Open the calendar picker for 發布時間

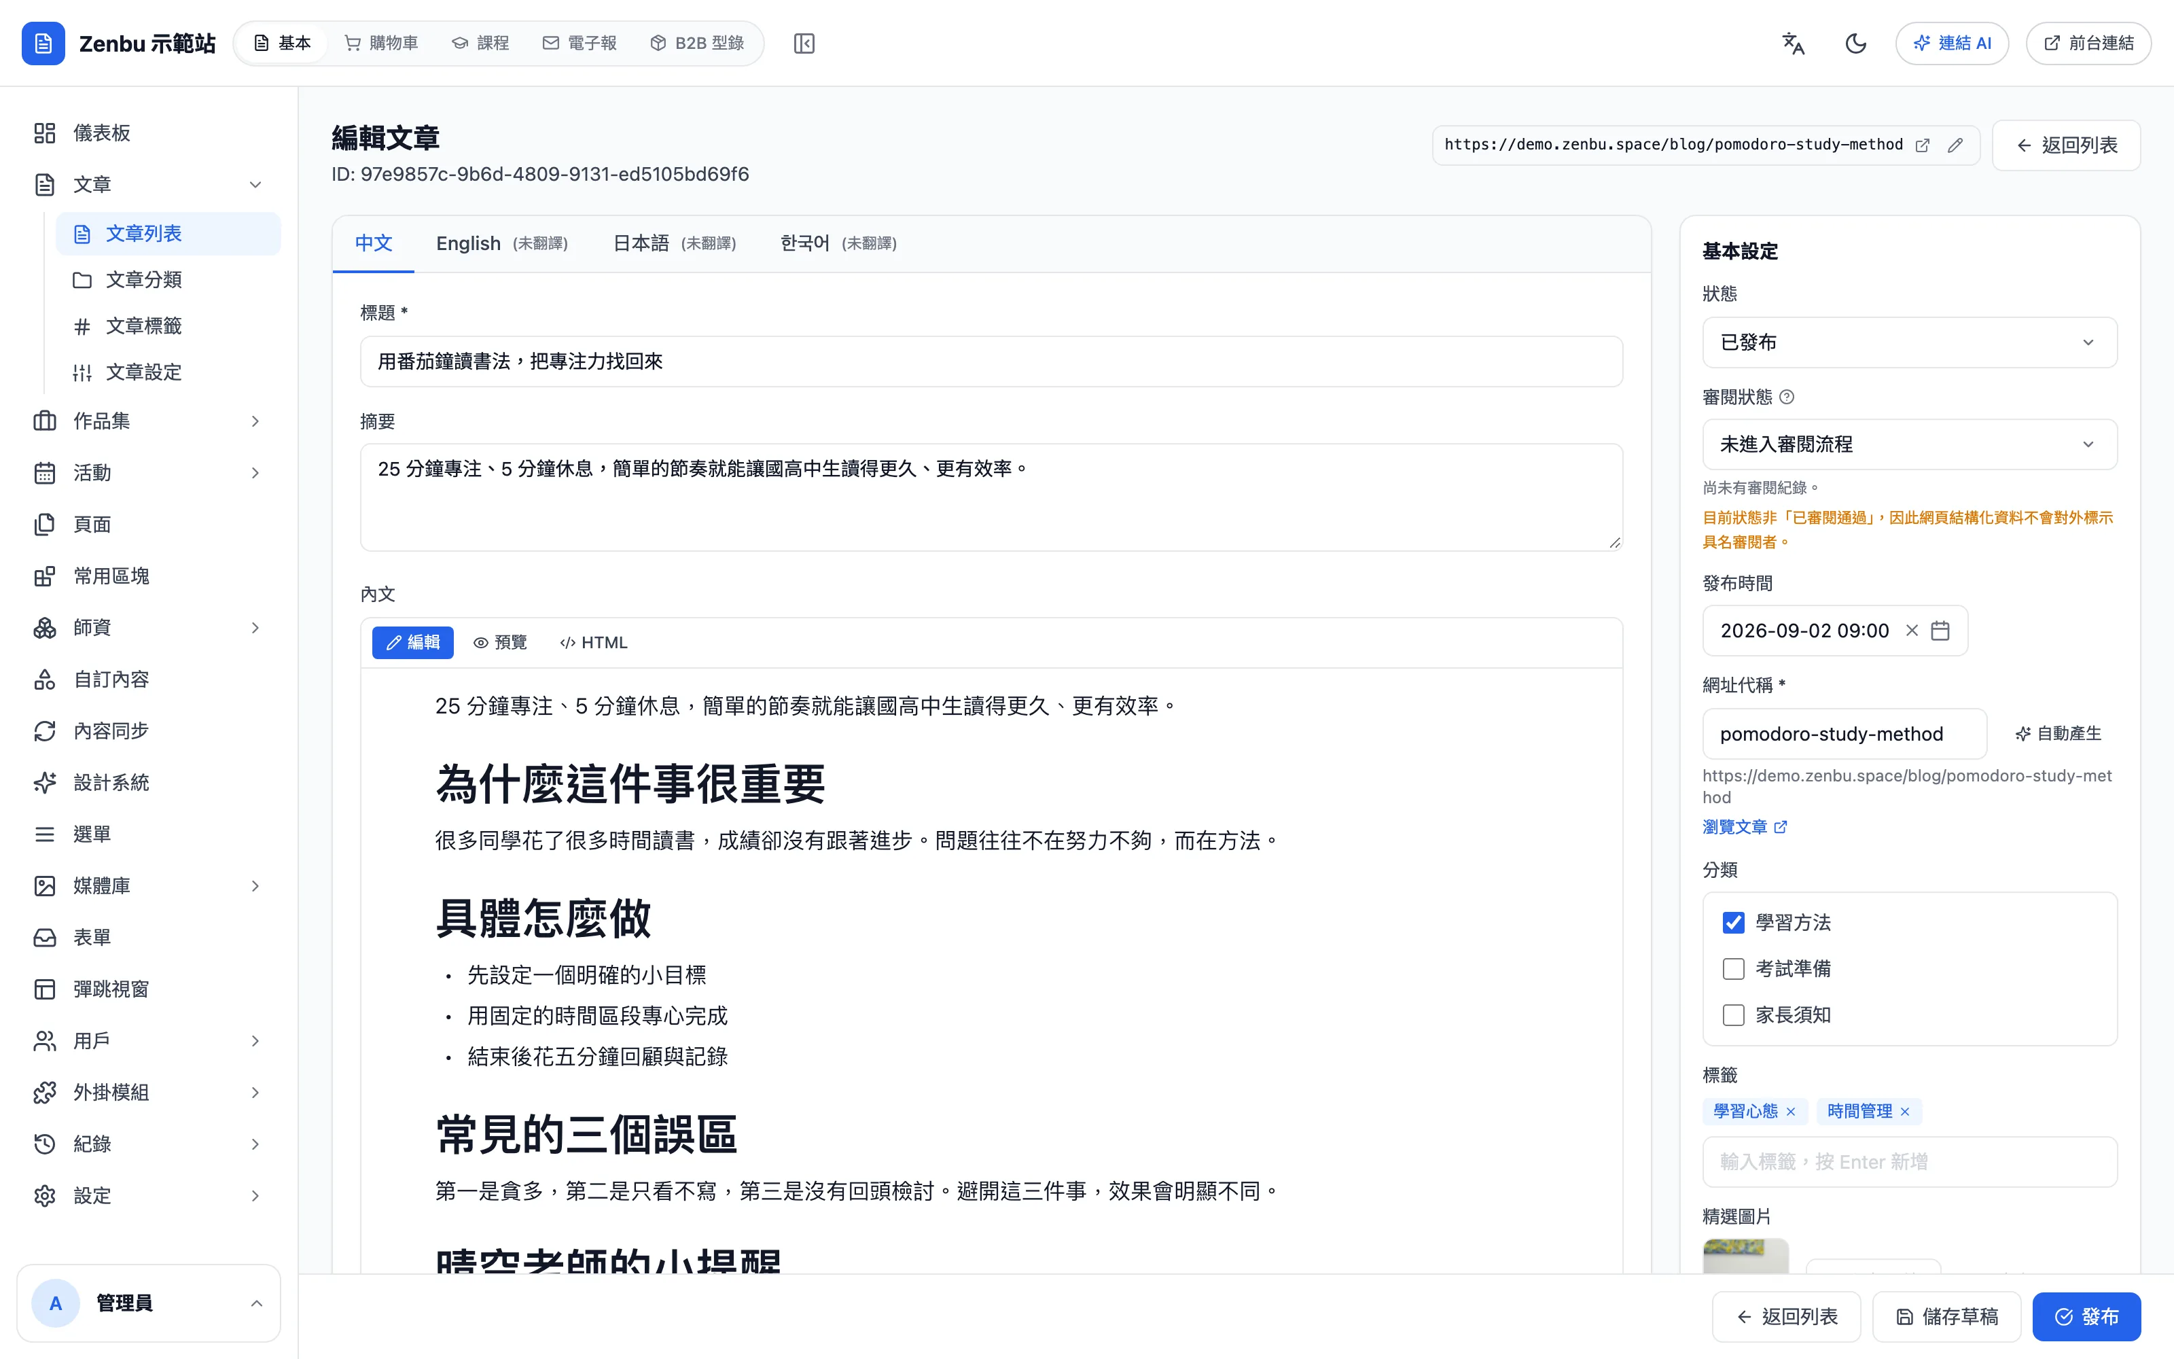(1940, 630)
